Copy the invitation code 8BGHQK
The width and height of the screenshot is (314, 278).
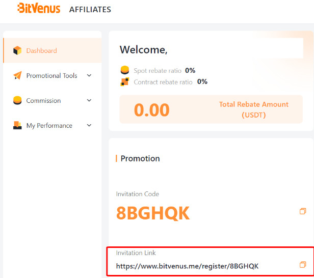(x=303, y=211)
